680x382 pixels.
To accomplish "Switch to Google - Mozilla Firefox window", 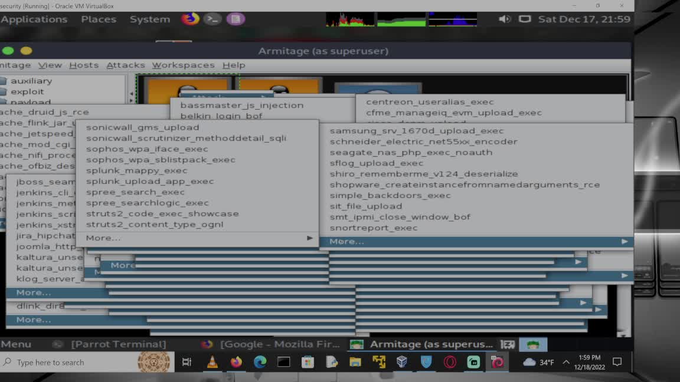I will tap(270, 344).
